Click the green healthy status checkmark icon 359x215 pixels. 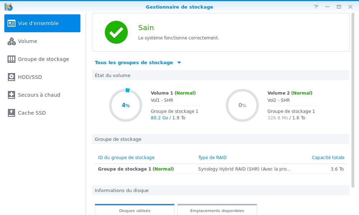tap(116, 32)
